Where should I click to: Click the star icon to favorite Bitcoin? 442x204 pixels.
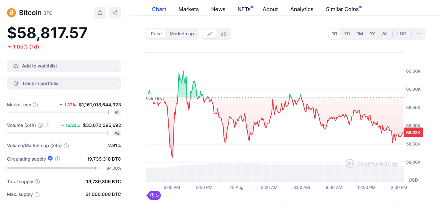click(100, 12)
